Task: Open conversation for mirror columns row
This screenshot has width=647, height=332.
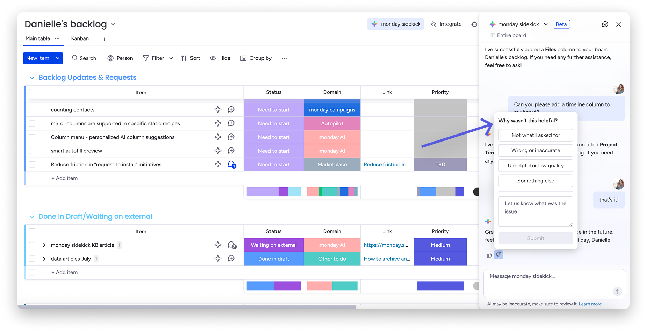Action: (x=231, y=123)
